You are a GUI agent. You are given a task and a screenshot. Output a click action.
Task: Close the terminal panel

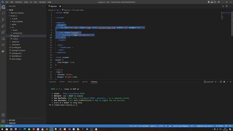tap(230, 82)
